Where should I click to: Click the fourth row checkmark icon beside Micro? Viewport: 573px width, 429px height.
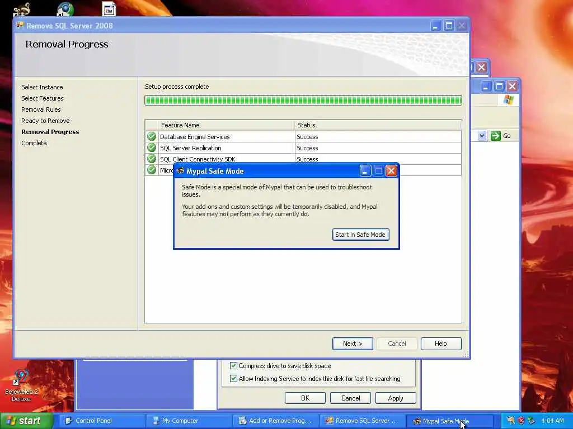pyautogui.click(x=151, y=170)
